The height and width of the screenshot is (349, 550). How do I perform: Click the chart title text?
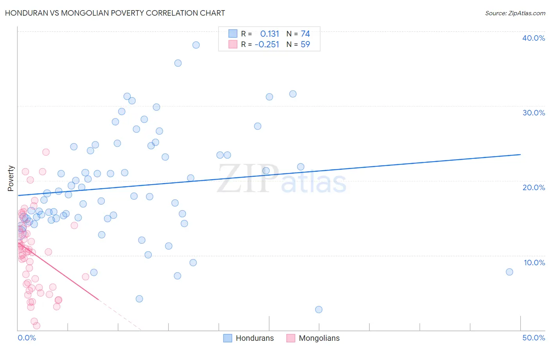coord(115,13)
